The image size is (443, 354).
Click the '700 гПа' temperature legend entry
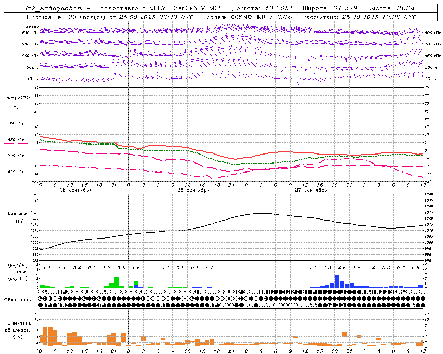[x=16, y=156]
